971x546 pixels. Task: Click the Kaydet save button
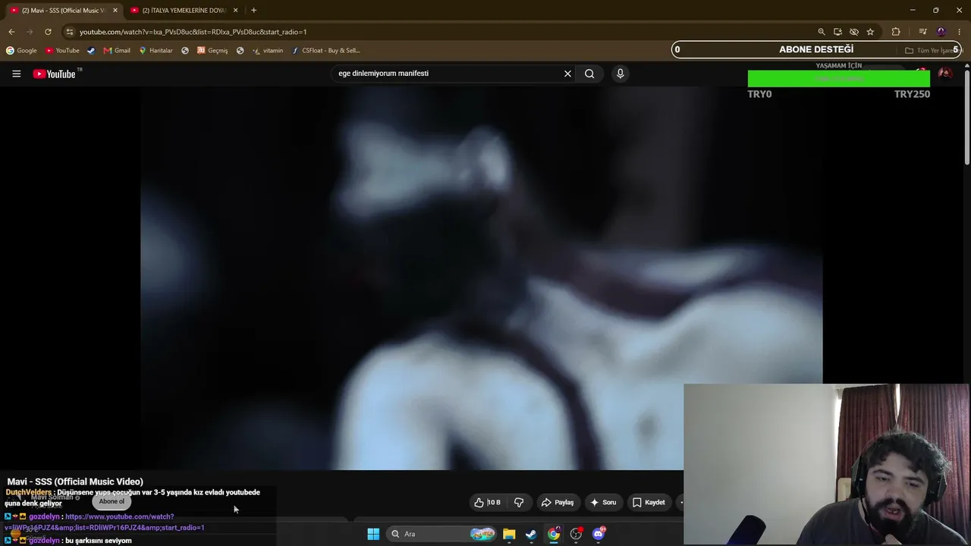649,502
